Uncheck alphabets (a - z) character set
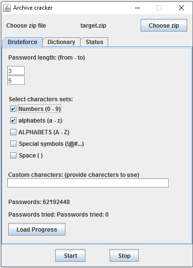The image size is (193, 268). tap(13, 121)
